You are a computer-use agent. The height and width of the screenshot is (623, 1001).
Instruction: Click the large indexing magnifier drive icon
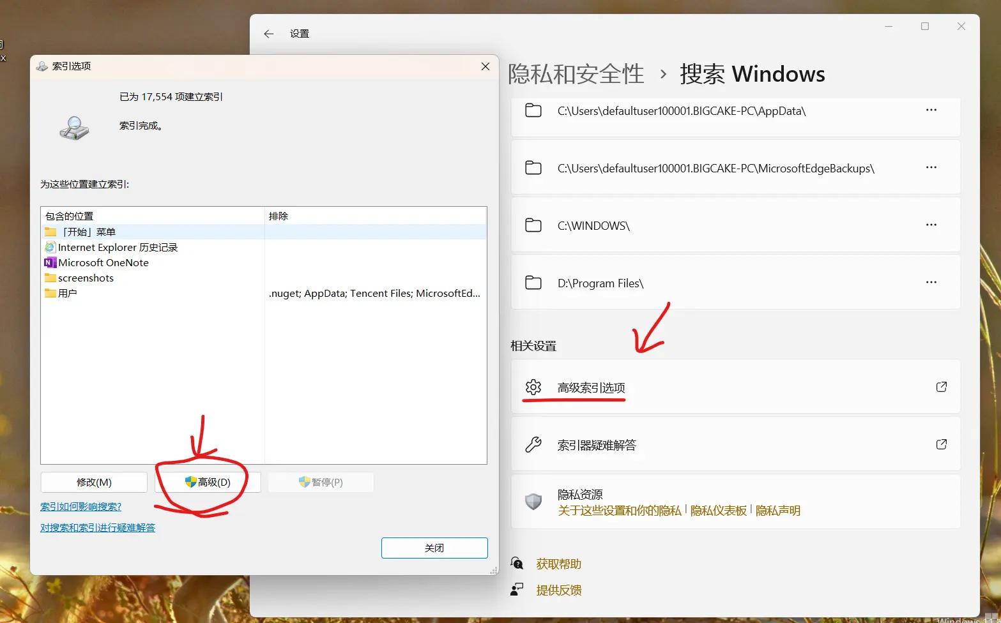[x=75, y=128]
